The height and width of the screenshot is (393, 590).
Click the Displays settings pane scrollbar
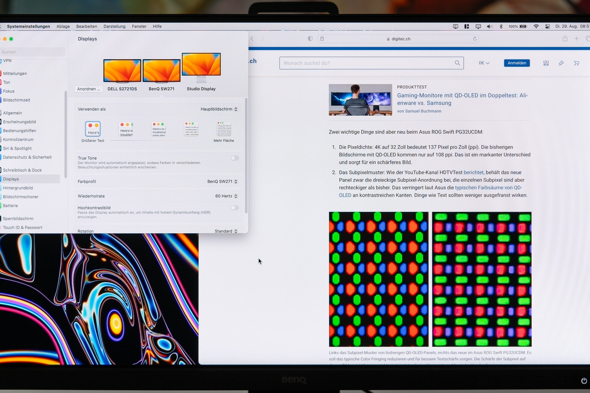(x=246, y=156)
